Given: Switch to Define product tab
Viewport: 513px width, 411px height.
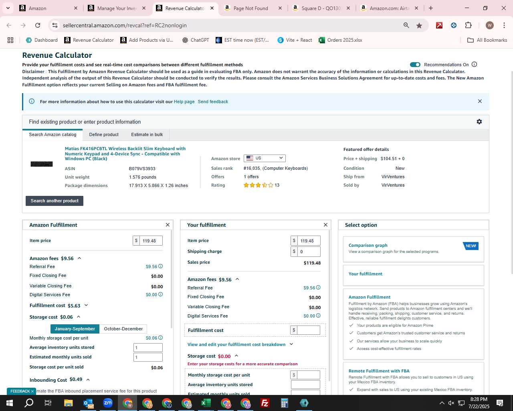Looking at the screenshot, I should 104,135.
